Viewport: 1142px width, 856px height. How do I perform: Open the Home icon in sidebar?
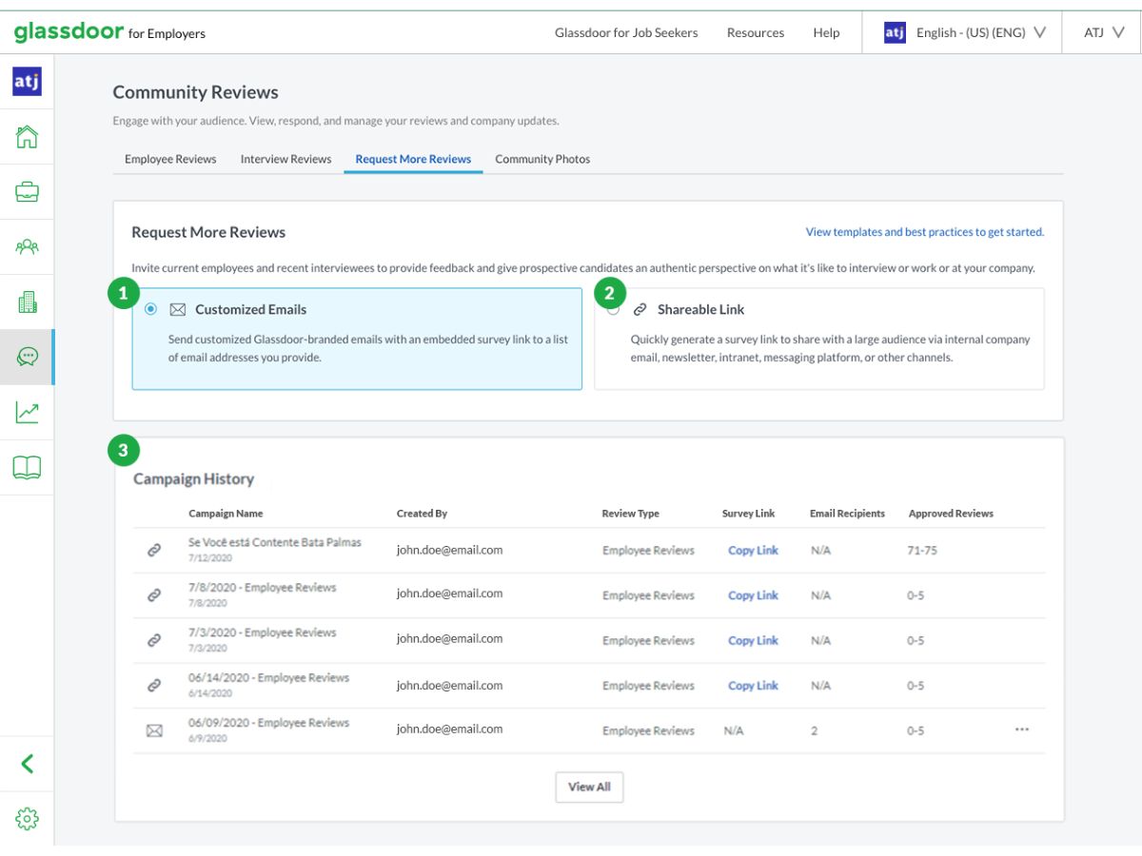coord(27,136)
